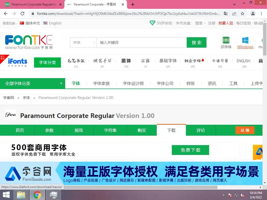
Task: Click the red 我要入驻 link
Action: (x=226, y=23)
